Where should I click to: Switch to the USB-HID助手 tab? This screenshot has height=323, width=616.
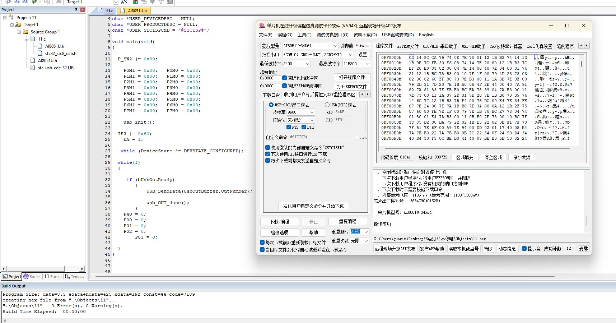tap(473, 46)
